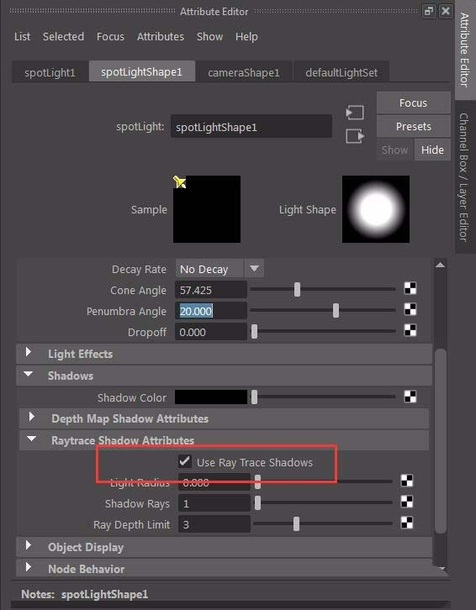Image resolution: width=476 pixels, height=610 pixels.
Task: Click the Dropoff slider handle
Action: (x=254, y=331)
